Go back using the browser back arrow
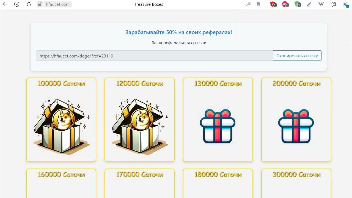 click(4, 4)
